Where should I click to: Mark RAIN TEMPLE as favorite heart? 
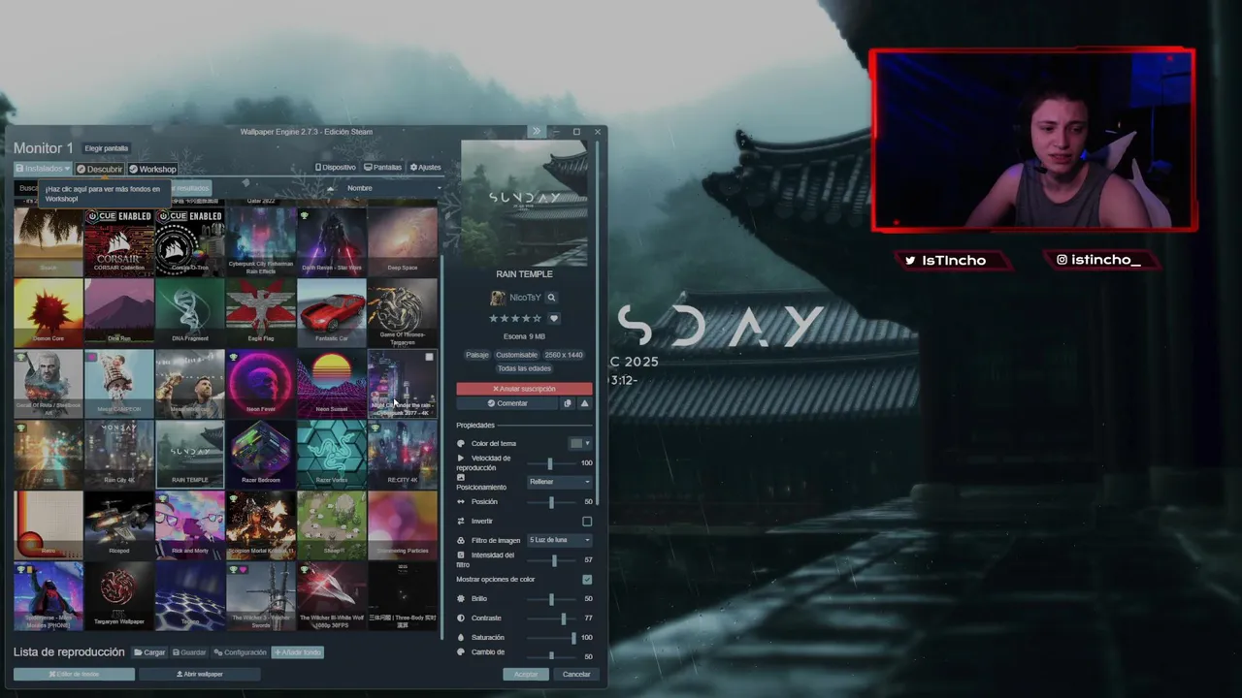[554, 318]
